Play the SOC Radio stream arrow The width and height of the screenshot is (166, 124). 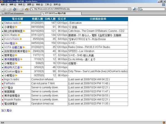coord(19,35)
